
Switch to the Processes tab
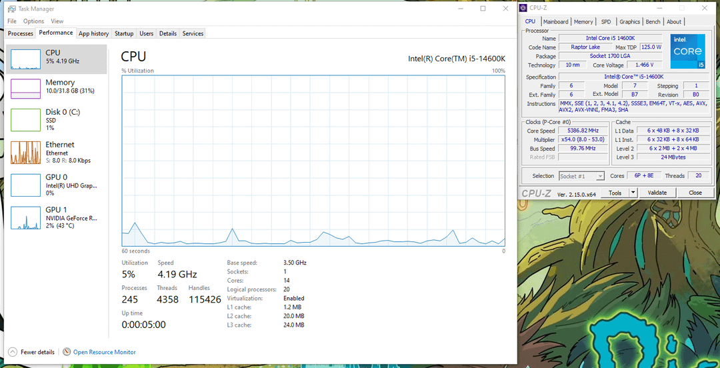(21, 33)
